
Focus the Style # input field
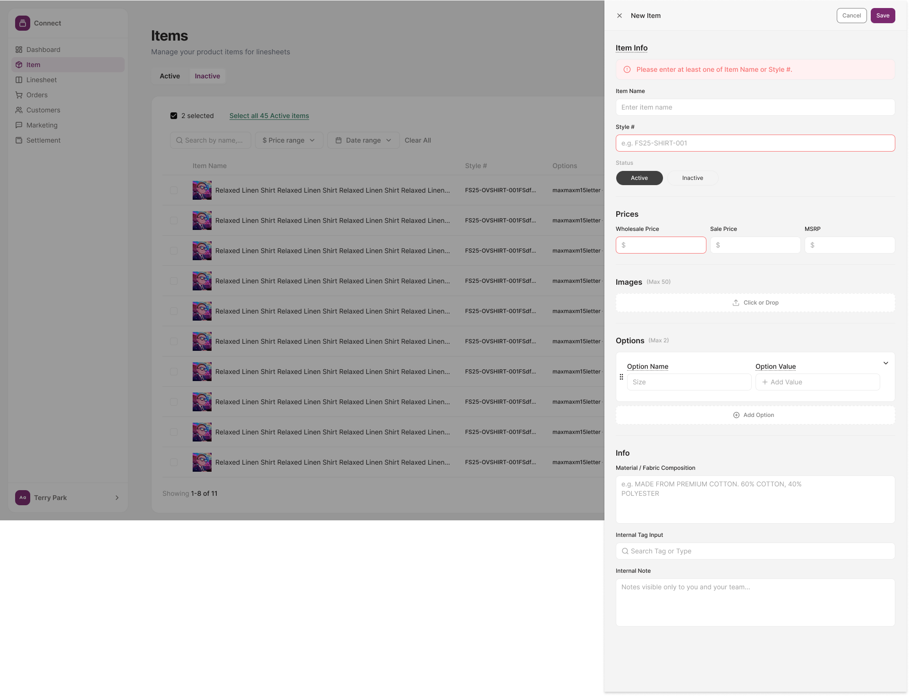(x=755, y=143)
